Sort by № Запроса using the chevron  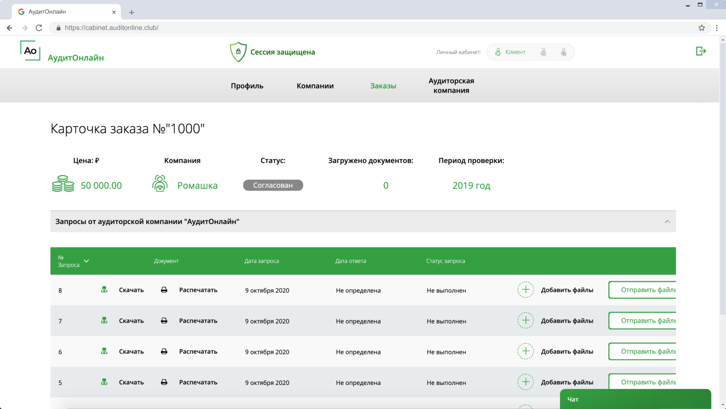point(86,261)
